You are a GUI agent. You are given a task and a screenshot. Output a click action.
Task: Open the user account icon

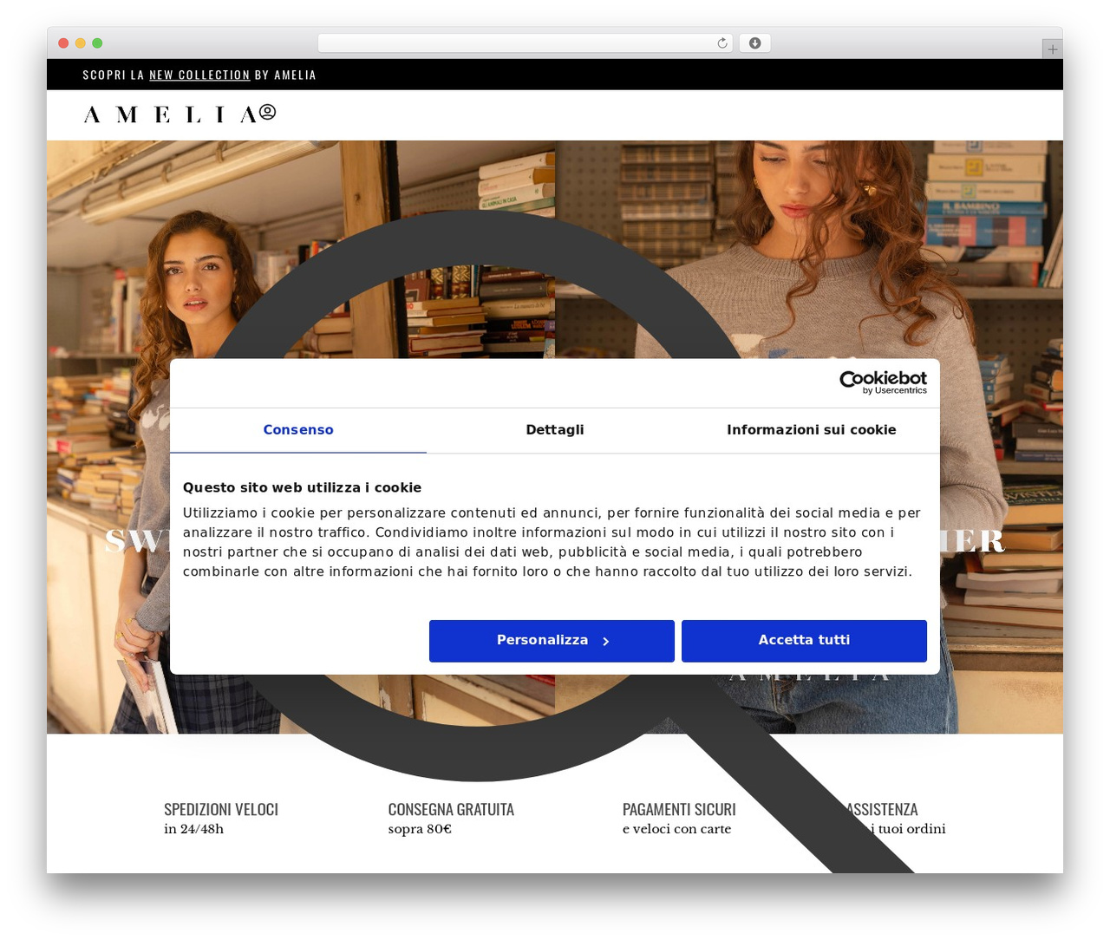(268, 111)
